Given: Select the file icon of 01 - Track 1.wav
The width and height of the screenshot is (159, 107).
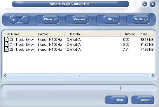Looking at the screenshot, I should (6, 44).
